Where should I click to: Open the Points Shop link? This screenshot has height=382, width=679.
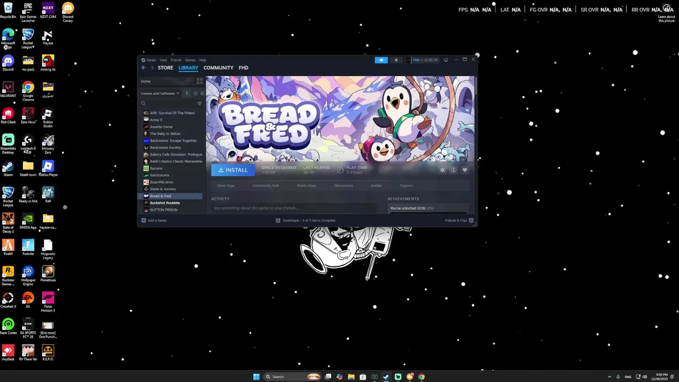coord(307,186)
